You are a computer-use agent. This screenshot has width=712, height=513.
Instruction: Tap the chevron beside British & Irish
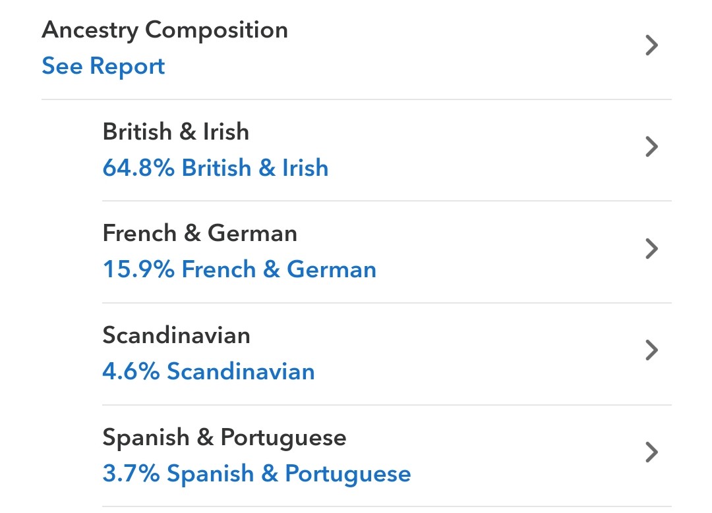[651, 147]
